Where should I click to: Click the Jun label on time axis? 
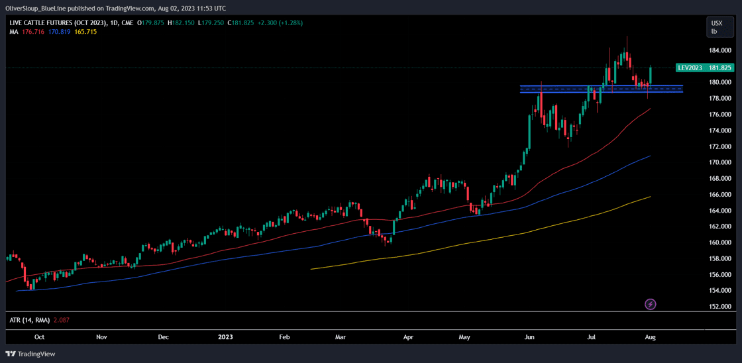point(529,337)
